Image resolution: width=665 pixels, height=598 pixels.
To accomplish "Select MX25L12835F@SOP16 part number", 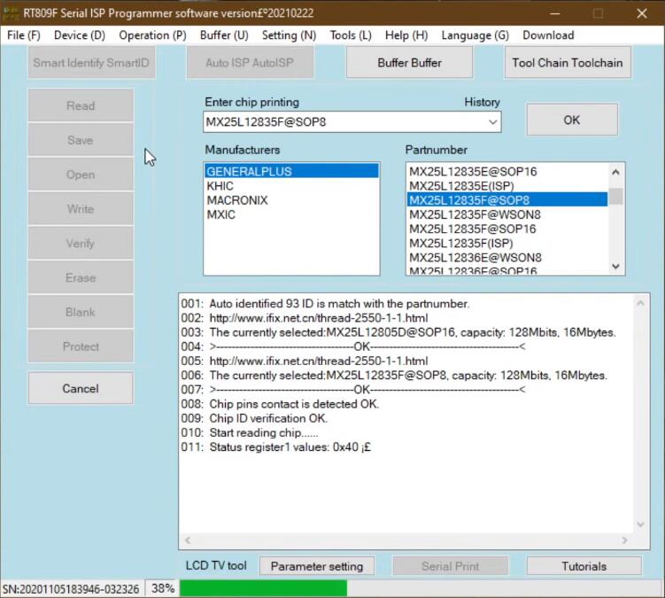I will pyautogui.click(x=507, y=229).
